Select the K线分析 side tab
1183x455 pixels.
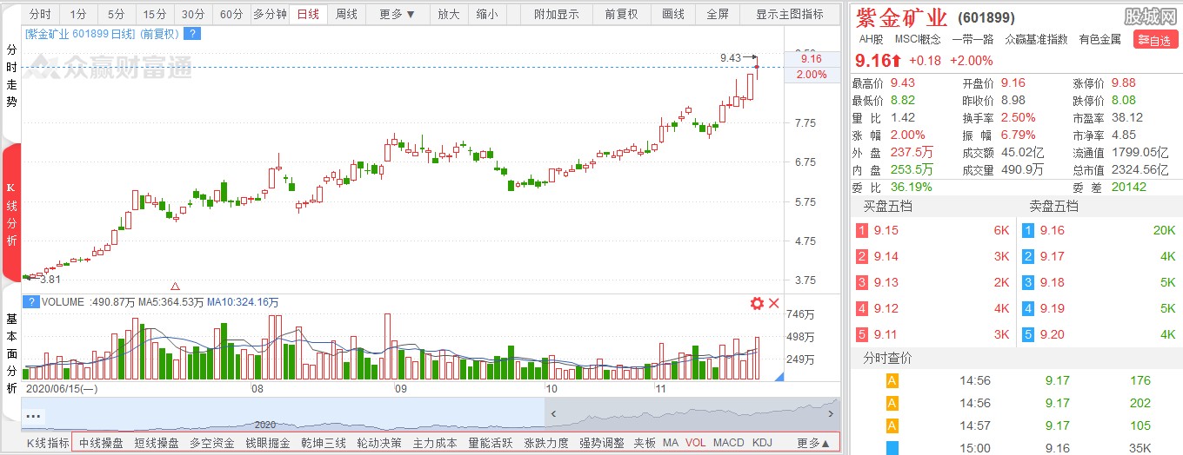click(x=12, y=213)
